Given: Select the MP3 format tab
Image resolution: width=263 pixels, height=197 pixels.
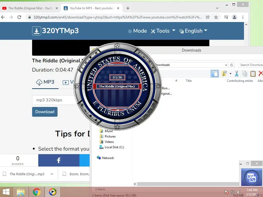Looking at the screenshot, I should pyautogui.click(x=45, y=82).
